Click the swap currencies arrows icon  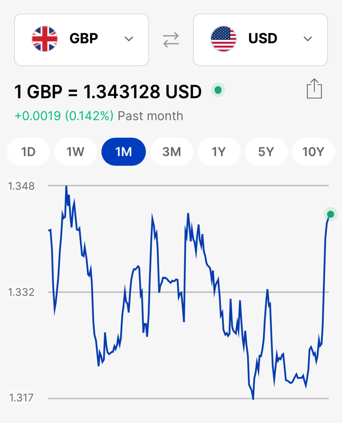click(171, 40)
